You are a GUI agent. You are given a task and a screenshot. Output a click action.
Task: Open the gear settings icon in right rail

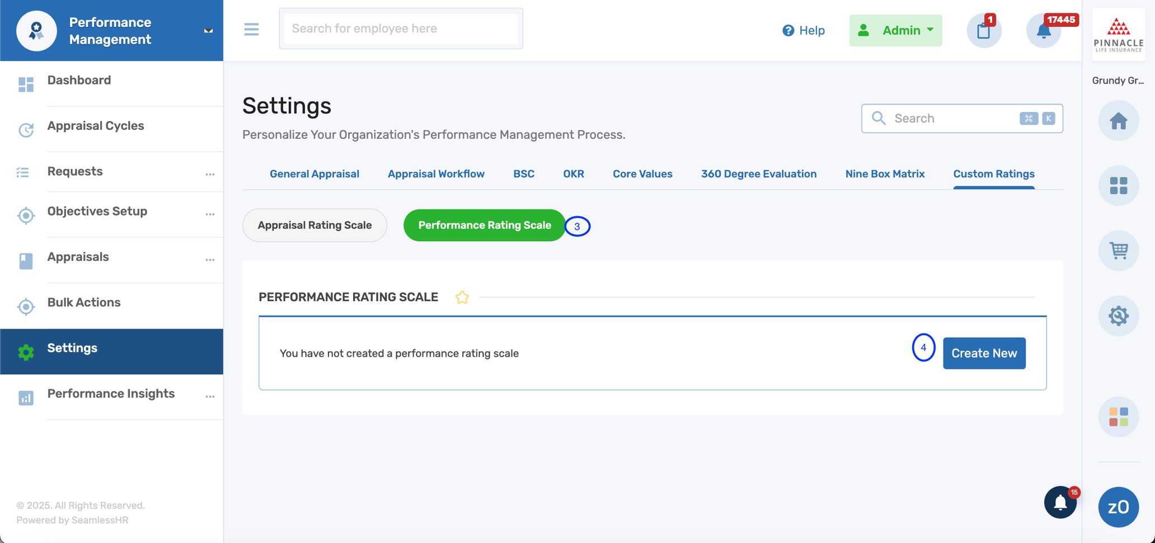(x=1118, y=316)
